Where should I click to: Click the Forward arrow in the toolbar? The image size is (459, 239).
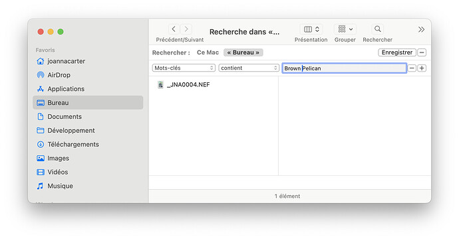186,29
